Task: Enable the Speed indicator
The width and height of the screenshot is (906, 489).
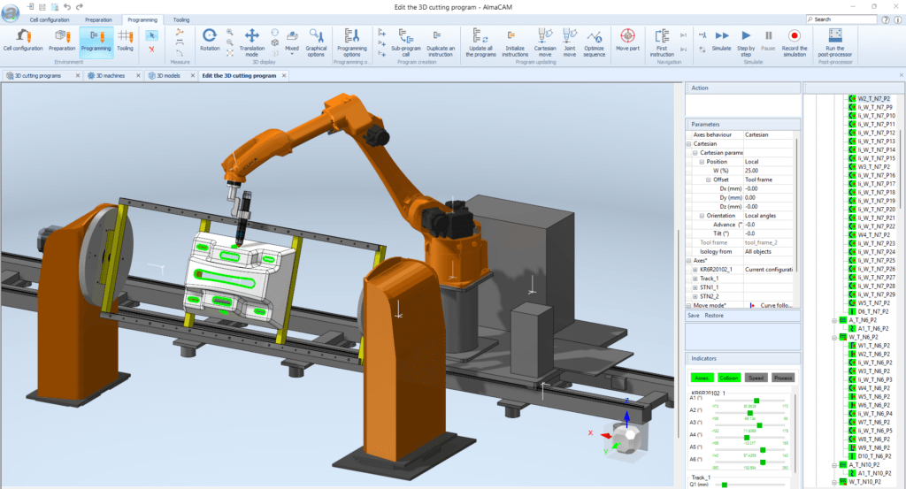Action: (756, 377)
